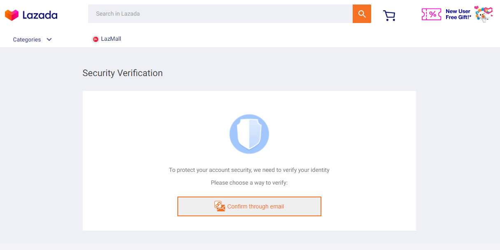This screenshot has height=250, width=500.
Task: Open New User Free Gift promo text
Action: point(458,14)
